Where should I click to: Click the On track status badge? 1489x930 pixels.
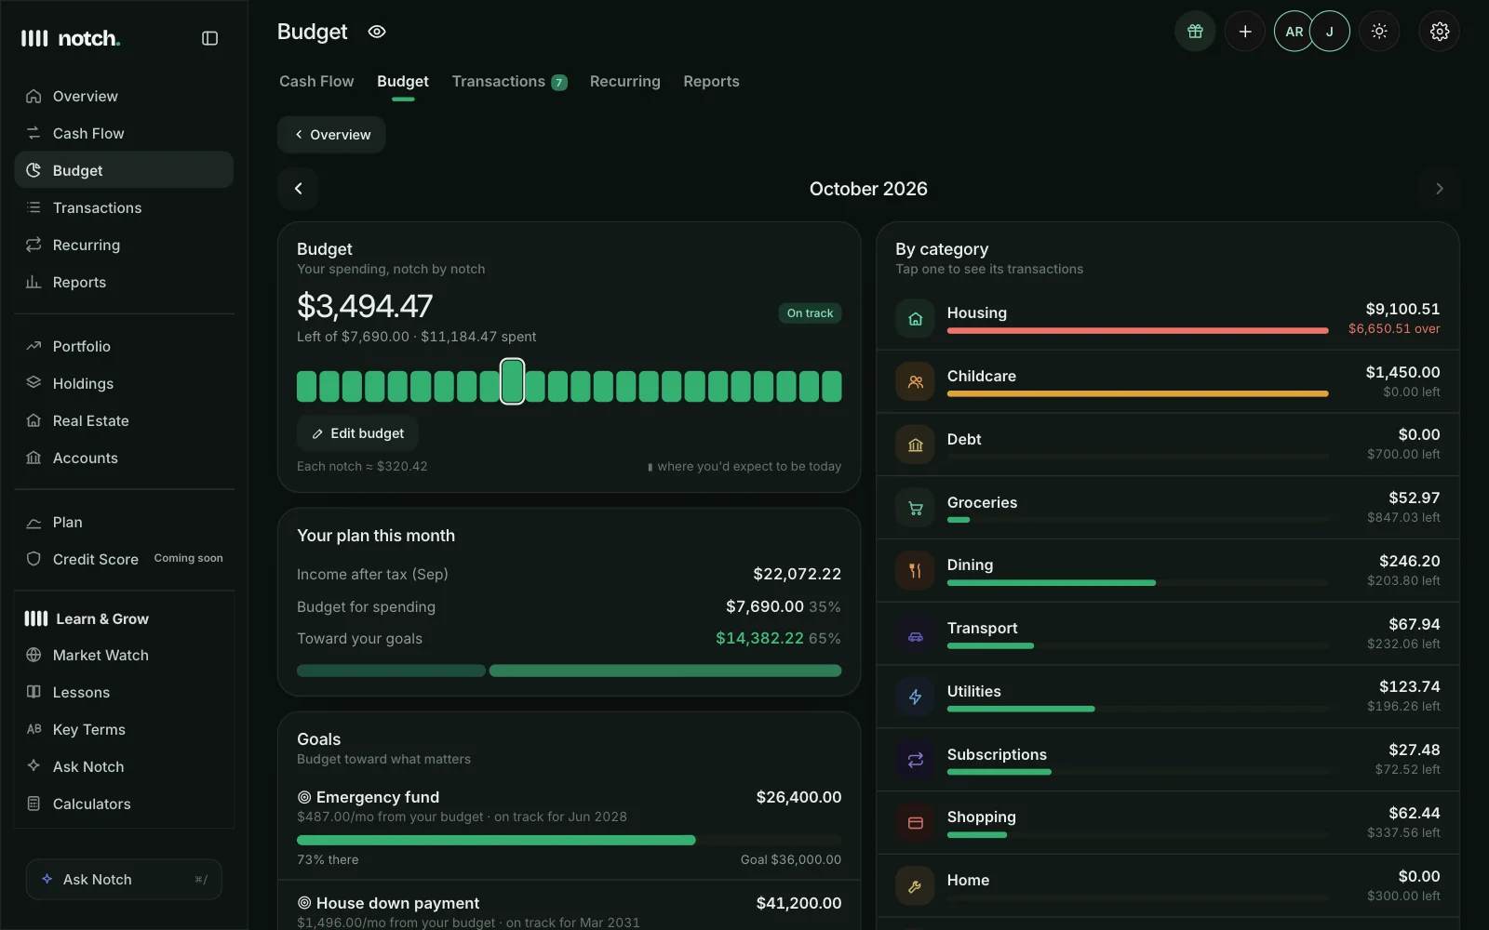point(810,313)
